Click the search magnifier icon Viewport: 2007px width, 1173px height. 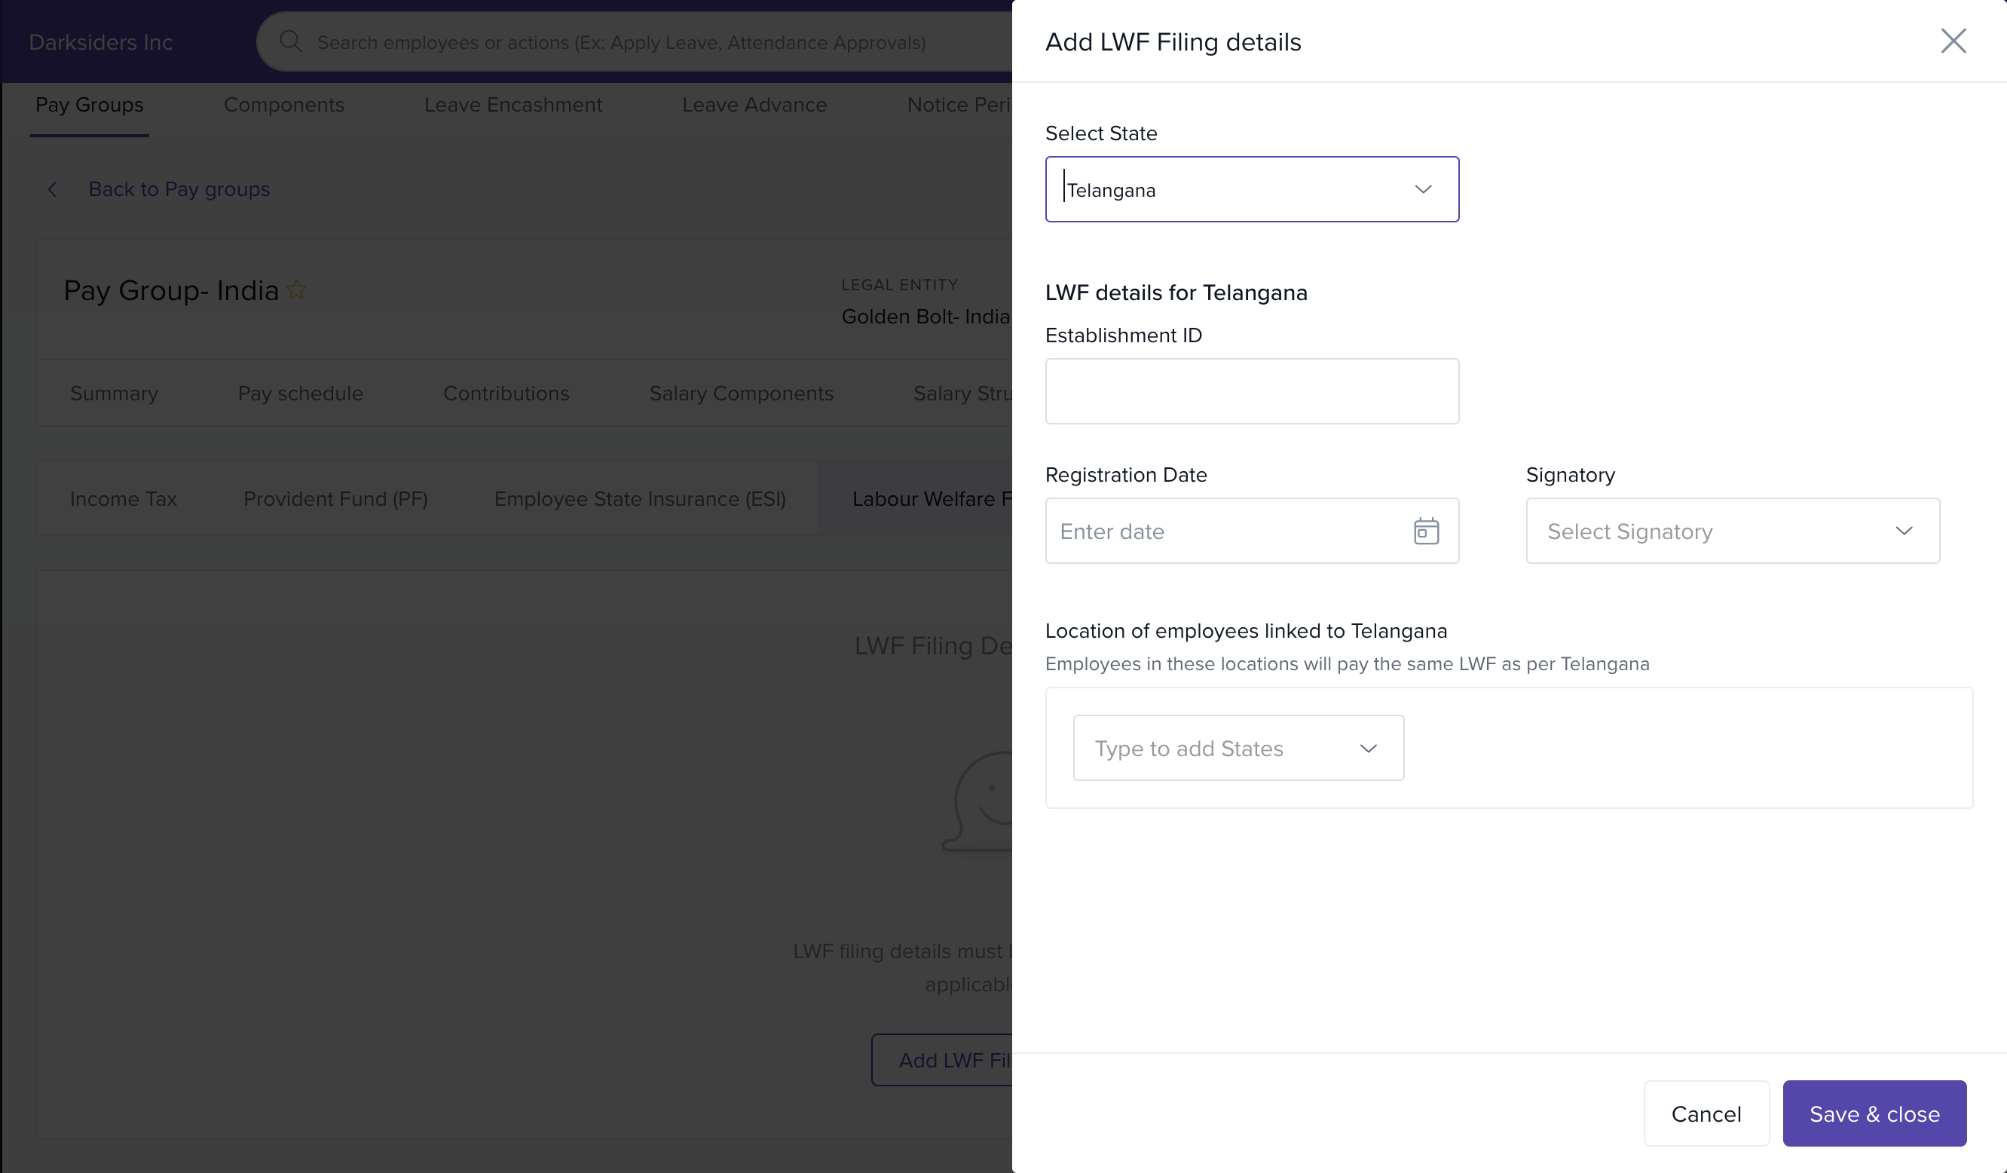pyautogui.click(x=291, y=41)
